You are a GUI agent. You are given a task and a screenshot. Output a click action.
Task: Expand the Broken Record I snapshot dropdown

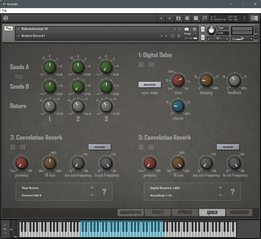pos(18,36)
